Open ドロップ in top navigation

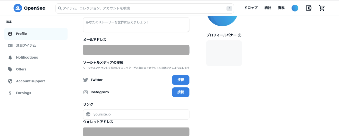[x=251, y=8]
